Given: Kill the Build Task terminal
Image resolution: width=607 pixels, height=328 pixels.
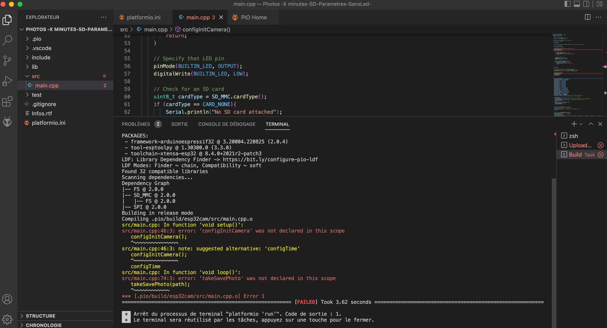Looking at the screenshot, I should pyautogui.click(x=600, y=155).
